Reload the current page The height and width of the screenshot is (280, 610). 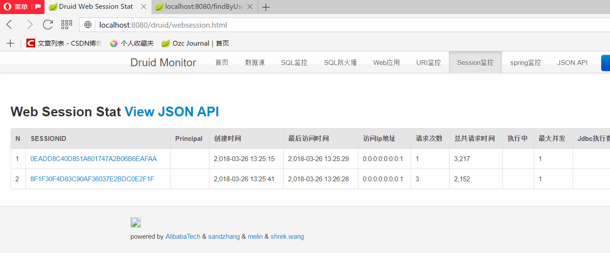[x=47, y=25]
